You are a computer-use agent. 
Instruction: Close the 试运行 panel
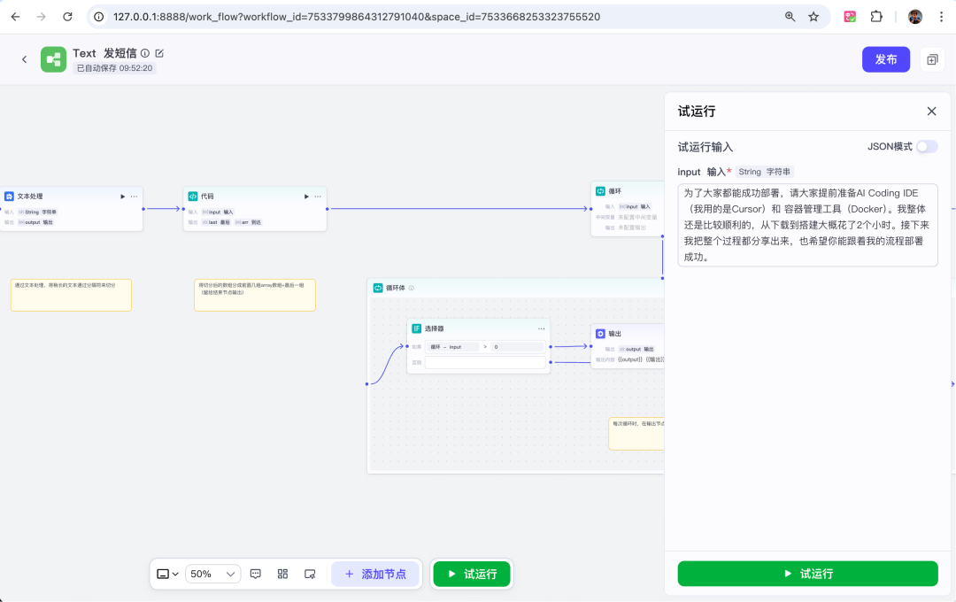931,112
